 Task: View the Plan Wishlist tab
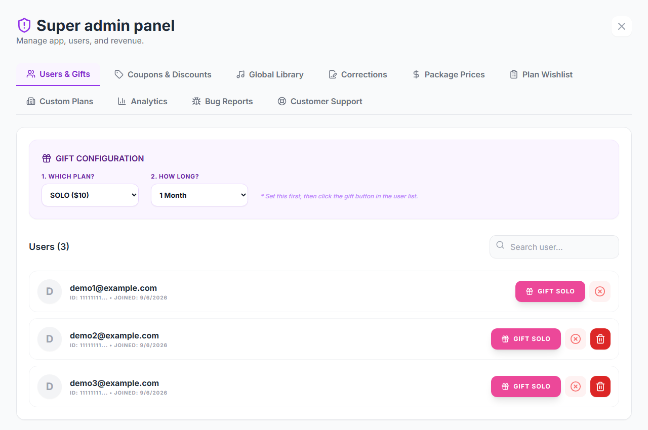pos(541,74)
